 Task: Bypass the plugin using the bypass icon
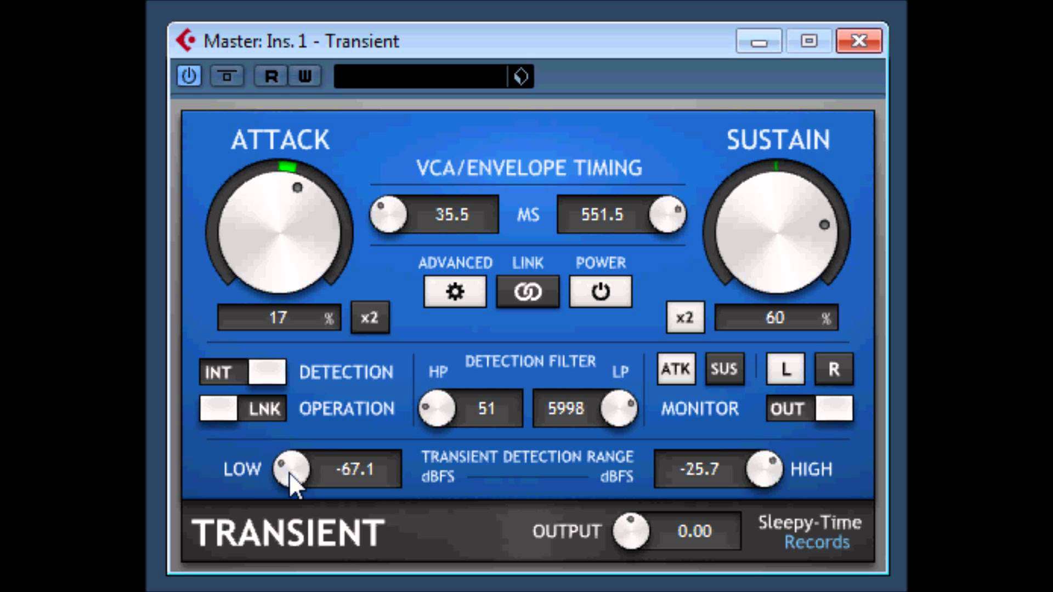pyautogui.click(x=227, y=76)
